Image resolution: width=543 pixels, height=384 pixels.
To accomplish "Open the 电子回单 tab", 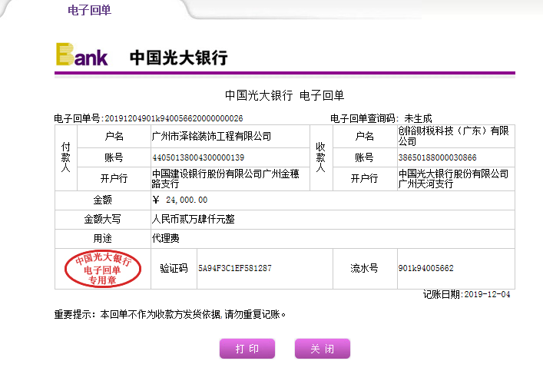I will (89, 10).
